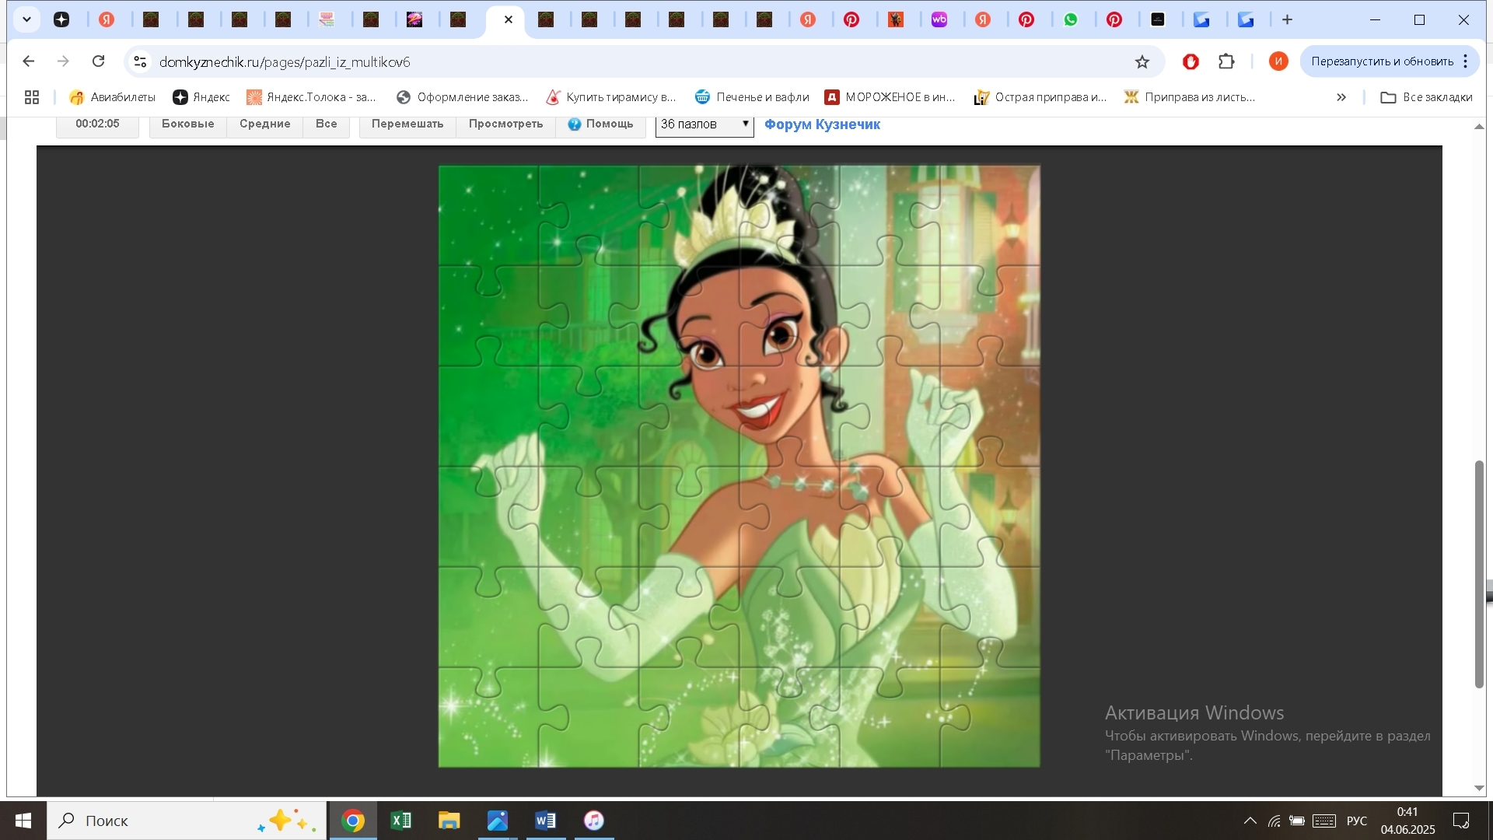Open network status in system tray
The image size is (1493, 840).
(1274, 821)
